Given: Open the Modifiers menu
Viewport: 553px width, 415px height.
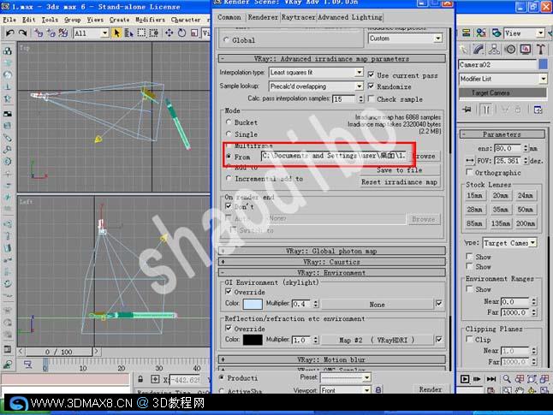Looking at the screenshot, I should (x=151, y=20).
